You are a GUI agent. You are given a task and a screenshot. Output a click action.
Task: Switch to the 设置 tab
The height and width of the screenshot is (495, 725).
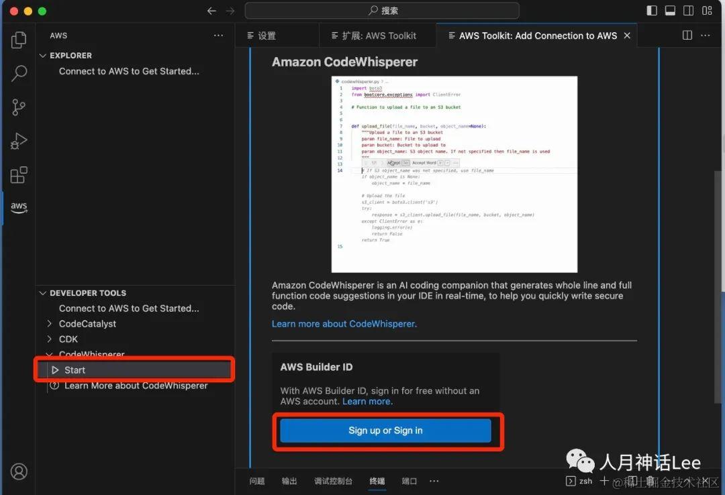[277, 36]
